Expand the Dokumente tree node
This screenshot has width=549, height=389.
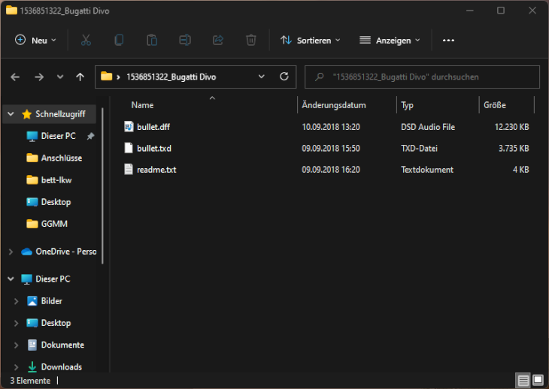16,345
